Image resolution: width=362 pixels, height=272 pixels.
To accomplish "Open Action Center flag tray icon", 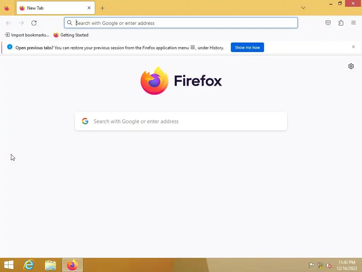I will click(311, 265).
